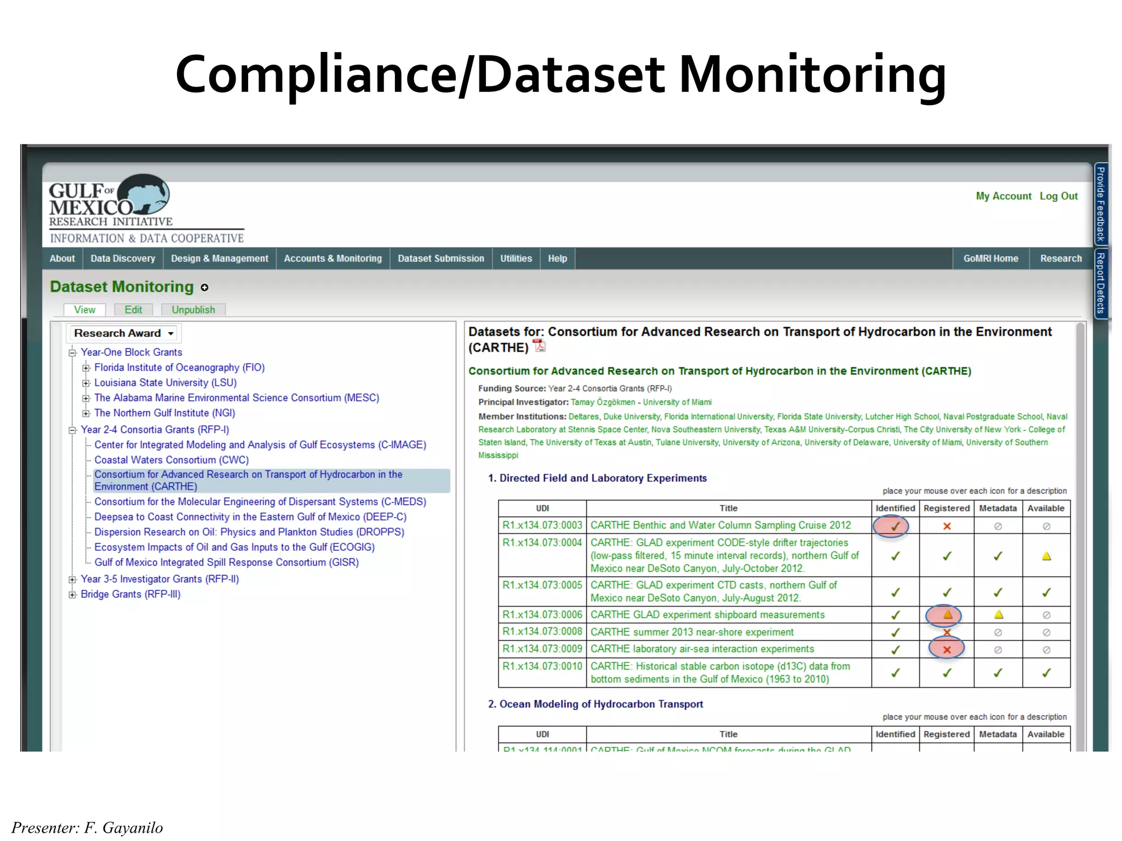The width and height of the screenshot is (1122, 841).
Task: Click the Registered red X for R1.x134.073:0009
Action: click(x=947, y=650)
